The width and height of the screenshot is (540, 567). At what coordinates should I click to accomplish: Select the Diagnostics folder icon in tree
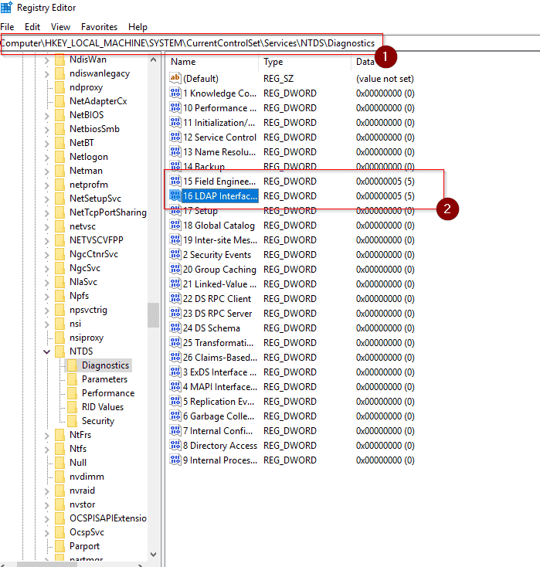pos(73,365)
